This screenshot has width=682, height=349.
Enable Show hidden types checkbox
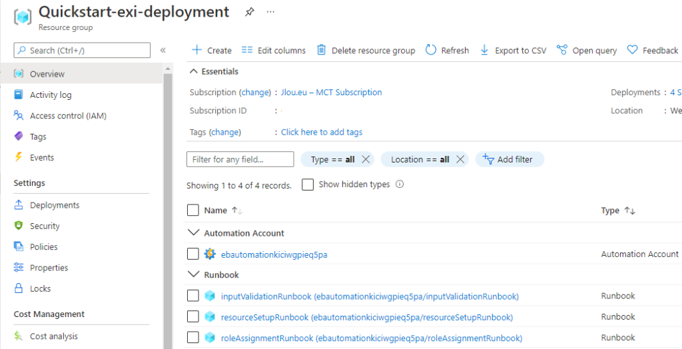308,184
